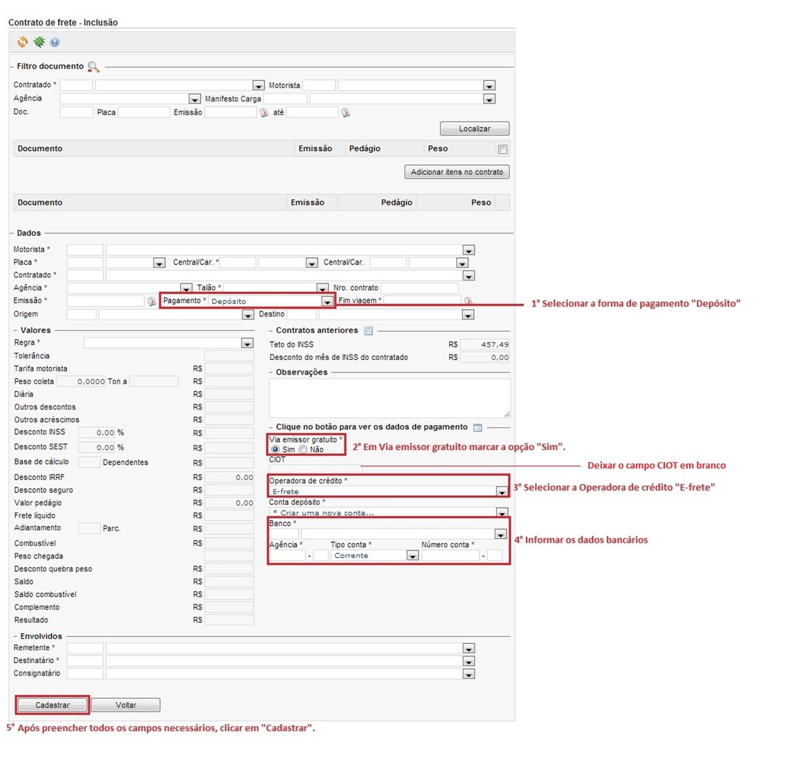Click the magnifier icon beside Filtro documento
785x766 pixels.
point(93,67)
